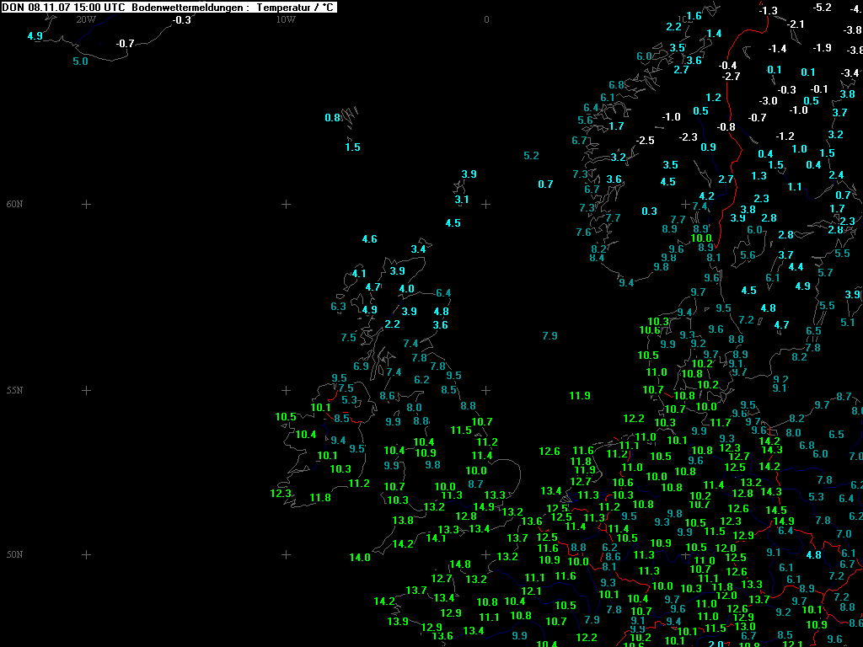Click the 13.9 temperature reading

(398, 622)
